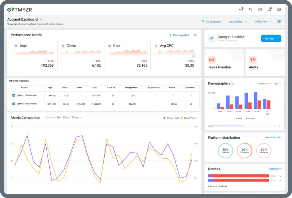Click the columns layout icon in Performance Metric

[196, 35]
